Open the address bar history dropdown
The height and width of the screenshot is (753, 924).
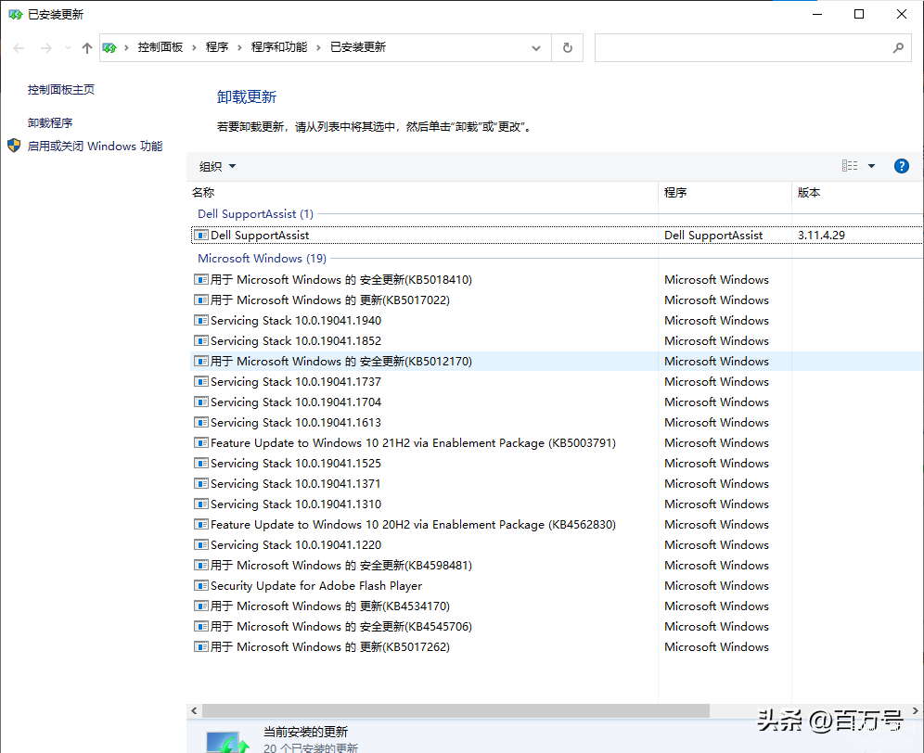point(536,47)
